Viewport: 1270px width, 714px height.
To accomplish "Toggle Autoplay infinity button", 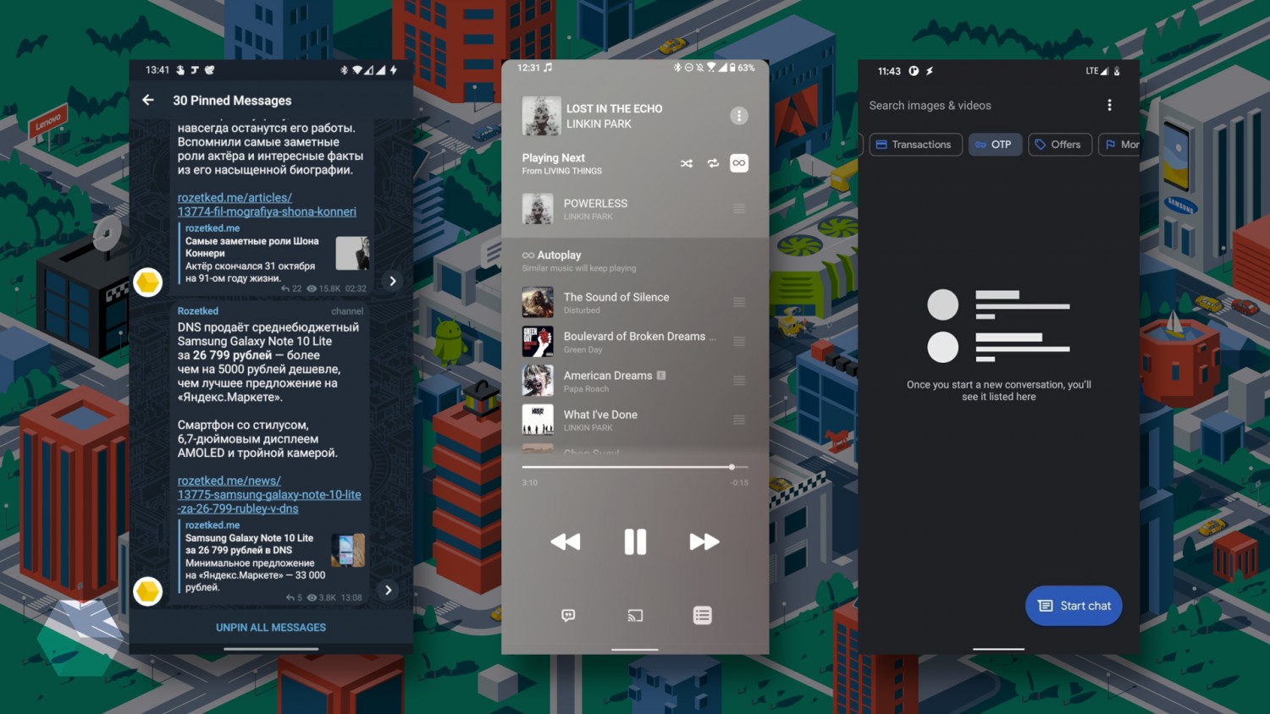I will pyautogui.click(x=739, y=163).
